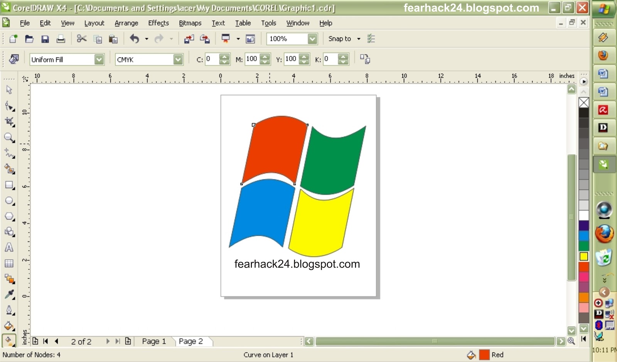Open the zoom level dropdown
The height and width of the screenshot is (362, 617).
(x=312, y=39)
